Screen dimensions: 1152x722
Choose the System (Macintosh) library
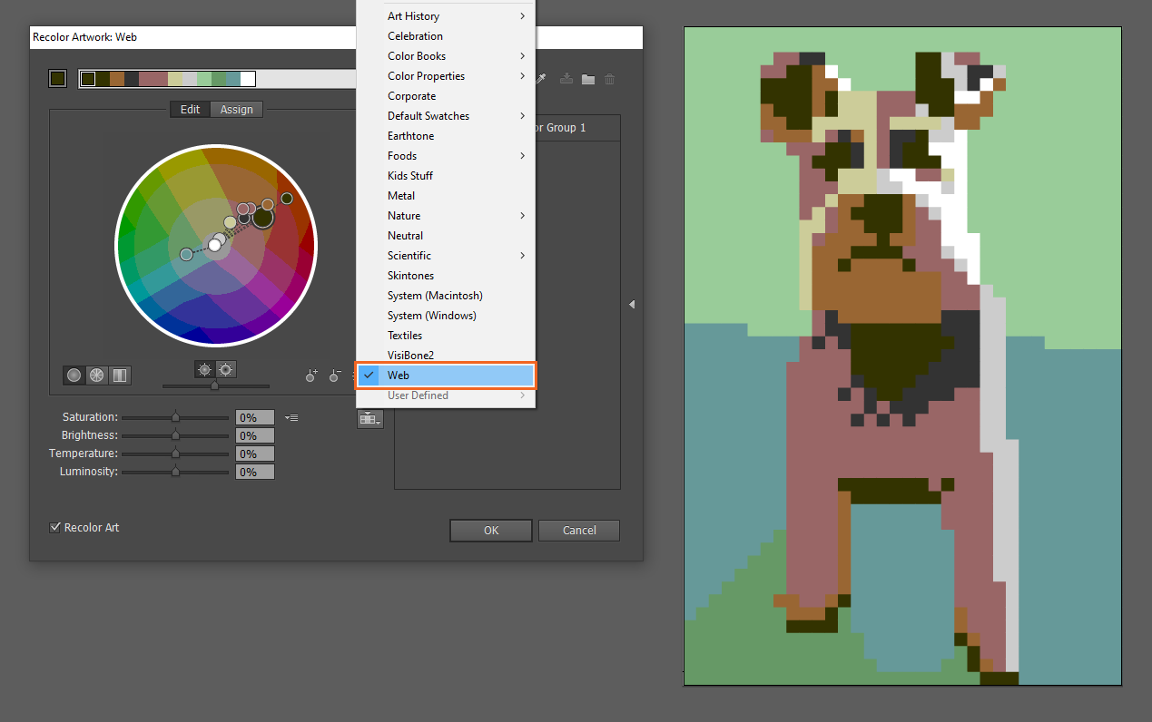coord(446,296)
